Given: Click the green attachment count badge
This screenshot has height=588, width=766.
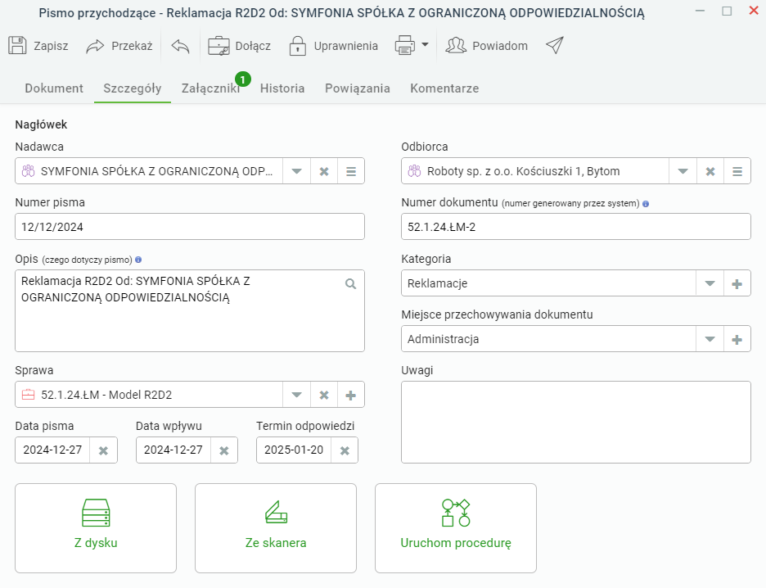Looking at the screenshot, I should [243, 79].
